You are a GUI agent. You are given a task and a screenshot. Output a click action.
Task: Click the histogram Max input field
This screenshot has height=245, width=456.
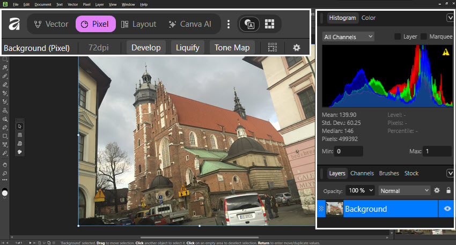(x=437, y=151)
